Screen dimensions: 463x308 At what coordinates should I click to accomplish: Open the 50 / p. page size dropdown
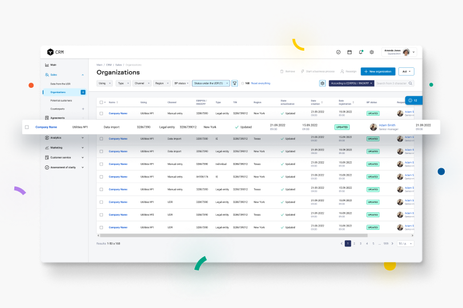click(x=405, y=244)
